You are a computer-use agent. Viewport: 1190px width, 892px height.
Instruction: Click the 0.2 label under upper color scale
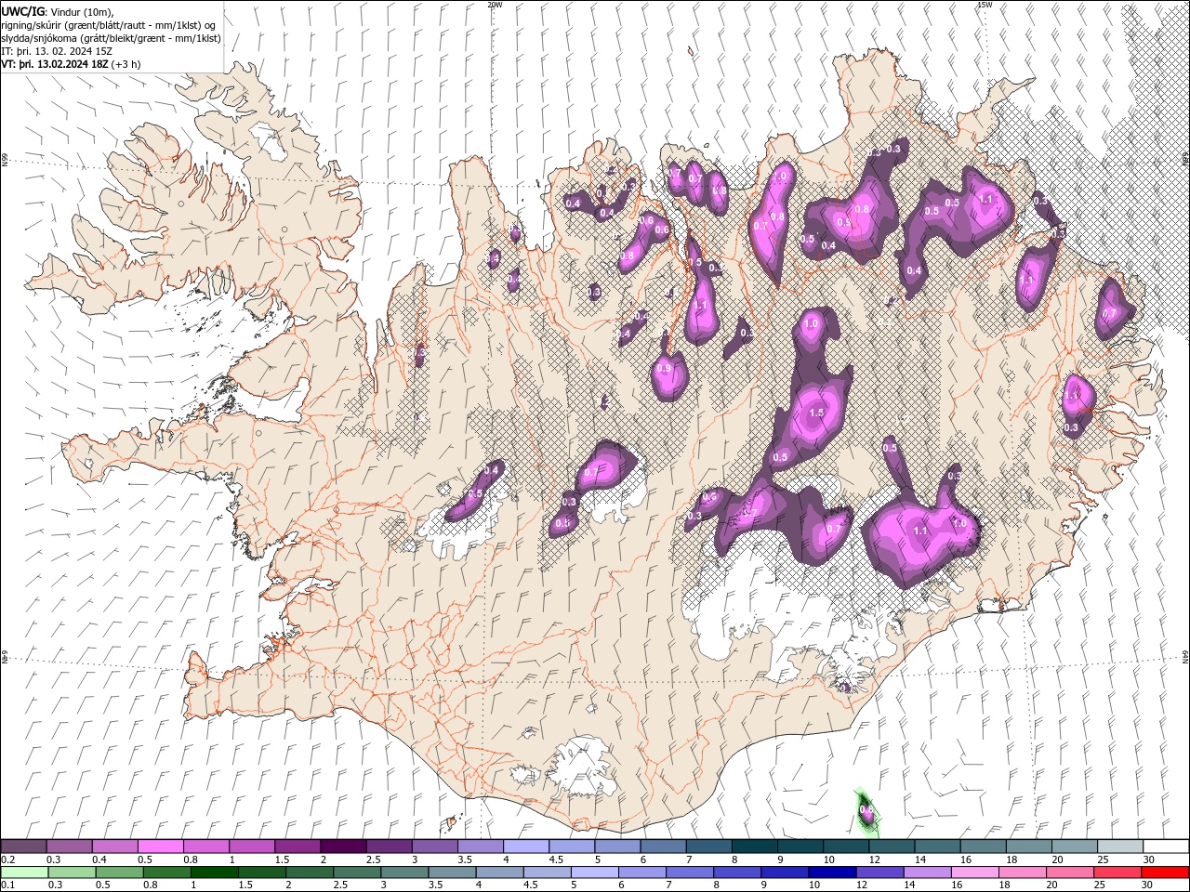point(7,859)
